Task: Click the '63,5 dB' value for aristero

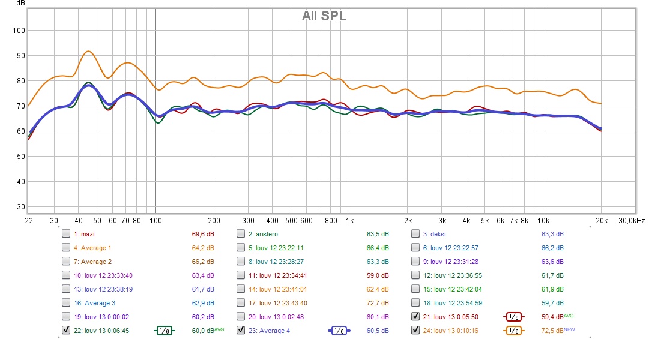Action: (378, 234)
